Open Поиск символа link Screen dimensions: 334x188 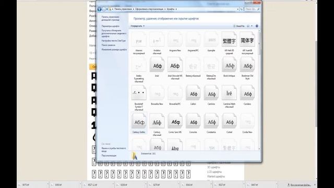pyautogui.click(x=109, y=45)
